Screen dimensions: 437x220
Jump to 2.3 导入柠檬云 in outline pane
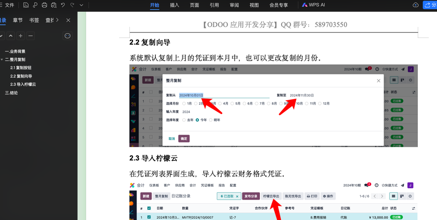click(23, 84)
